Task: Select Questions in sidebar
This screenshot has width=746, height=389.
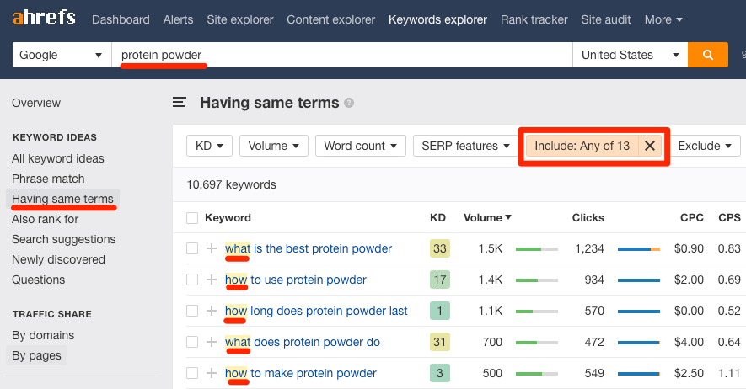Action: click(x=39, y=280)
